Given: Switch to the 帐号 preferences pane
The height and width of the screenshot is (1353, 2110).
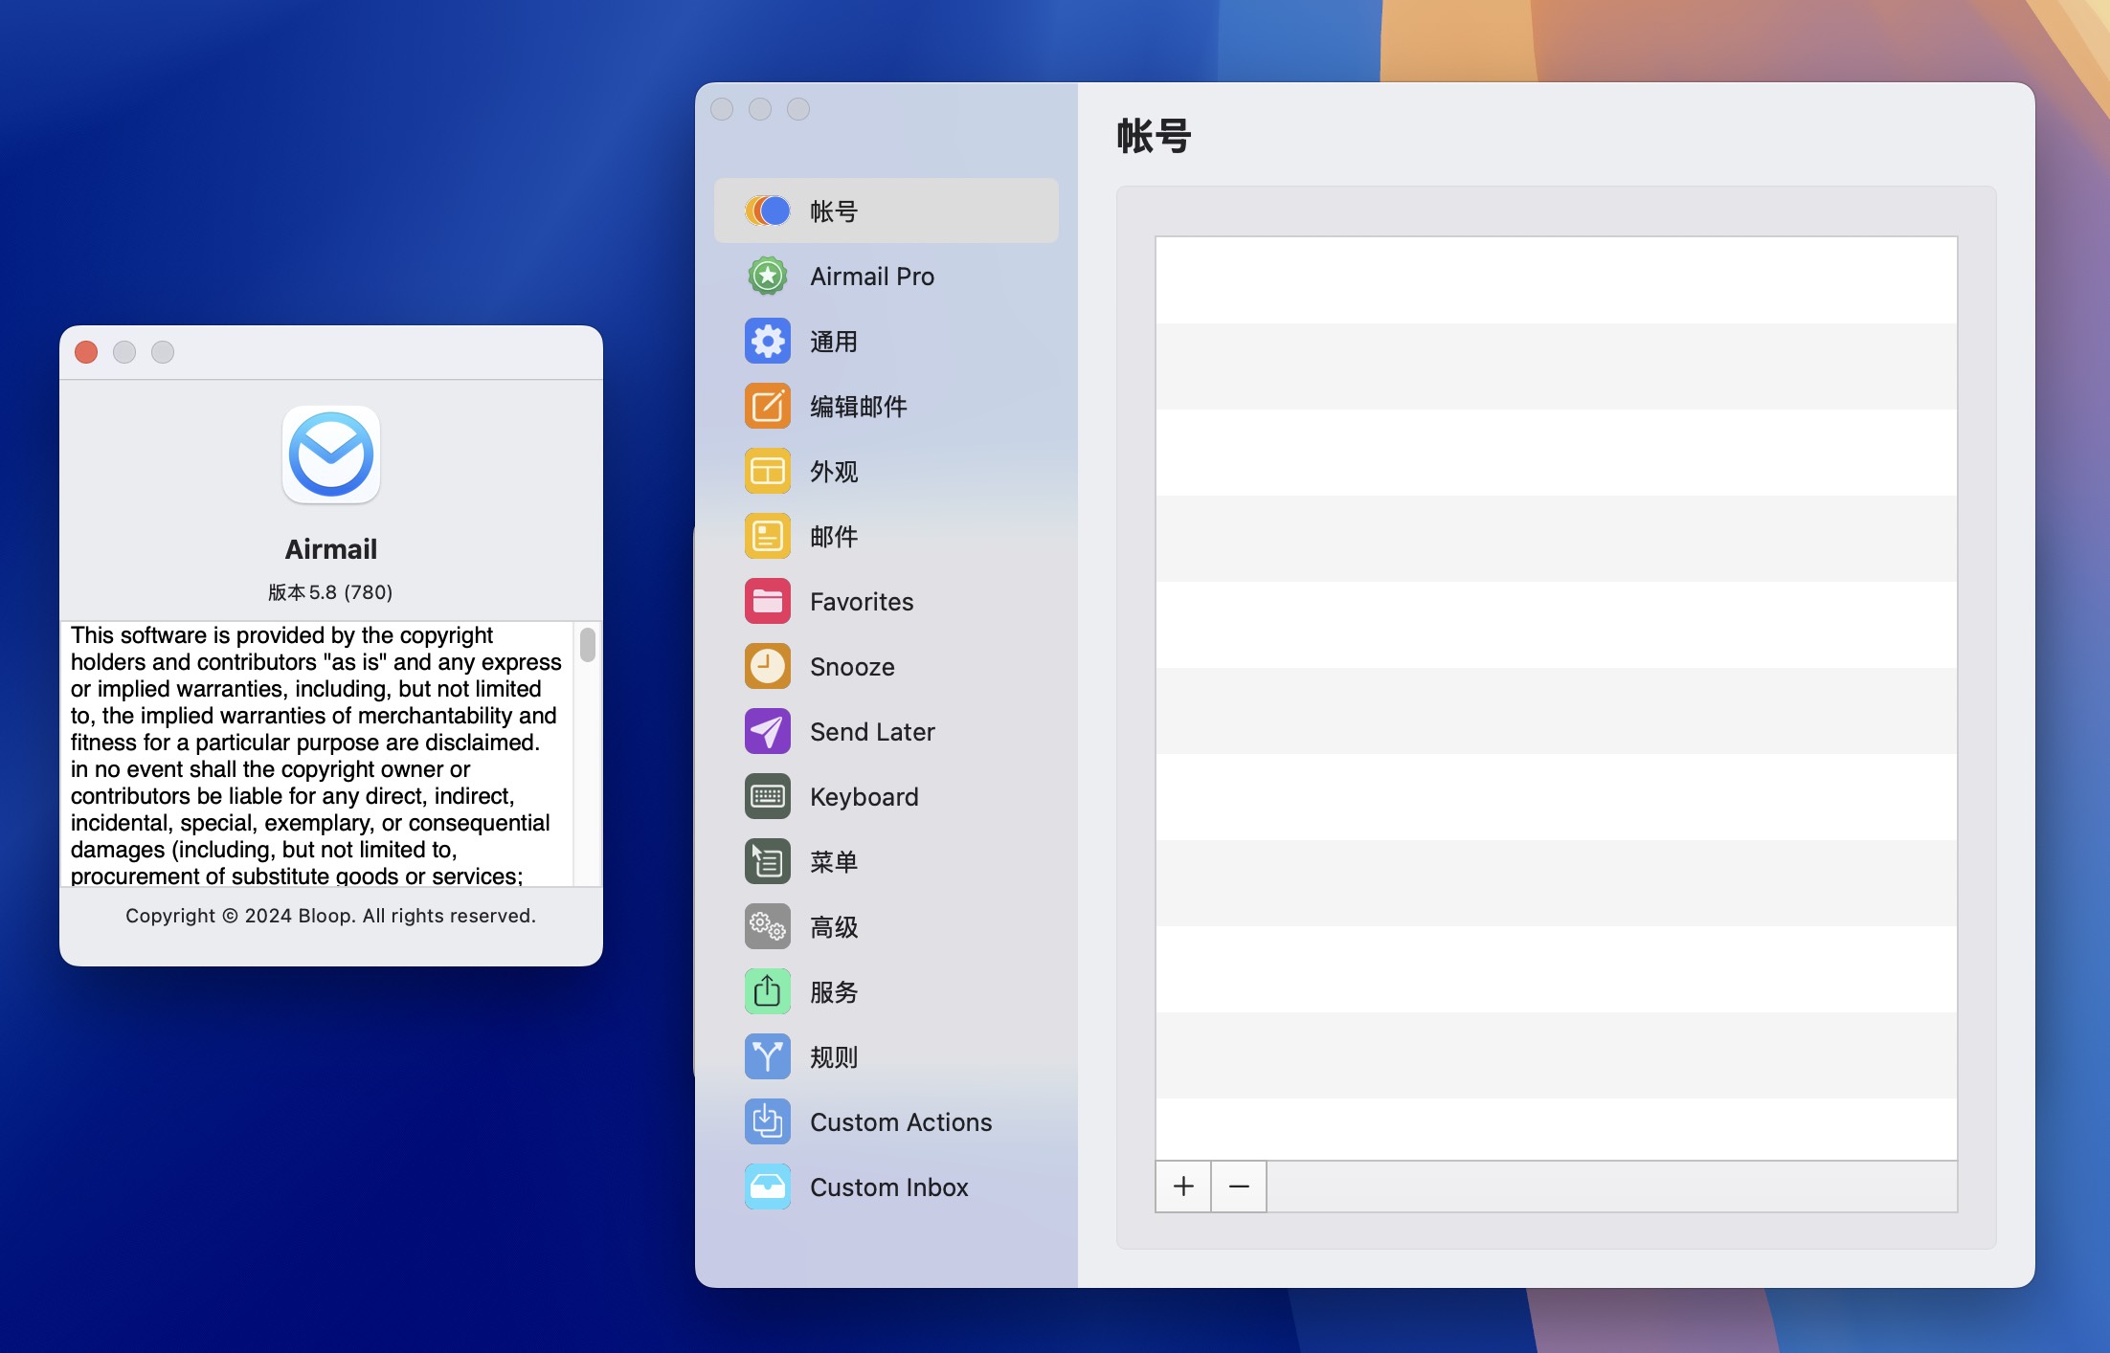Looking at the screenshot, I should (x=887, y=211).
